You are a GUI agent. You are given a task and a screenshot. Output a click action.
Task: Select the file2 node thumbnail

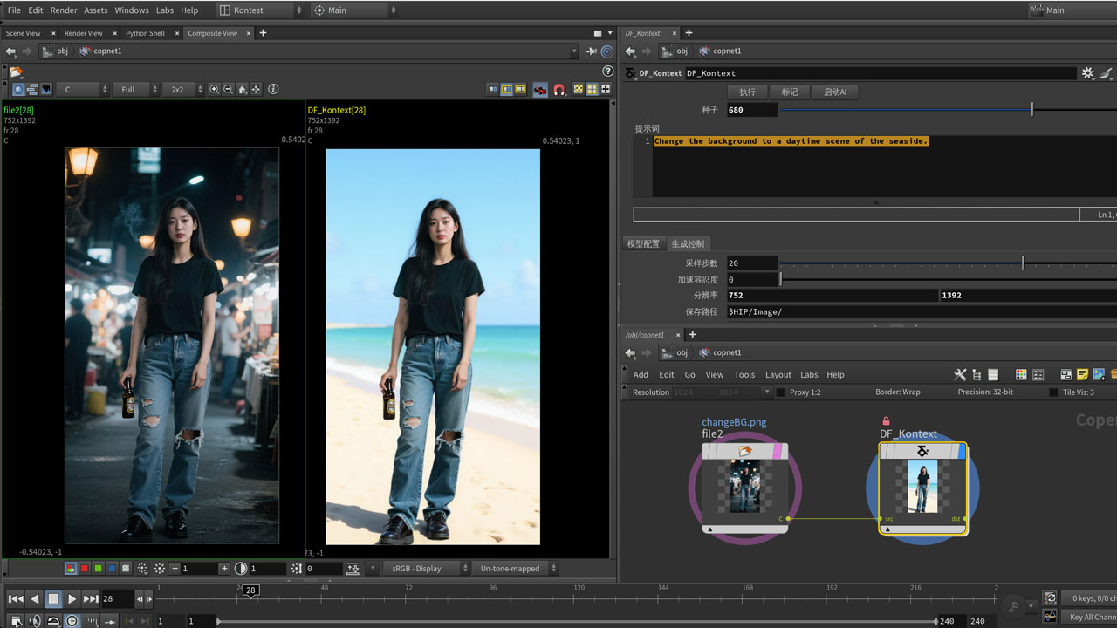(x=744, y=487)
